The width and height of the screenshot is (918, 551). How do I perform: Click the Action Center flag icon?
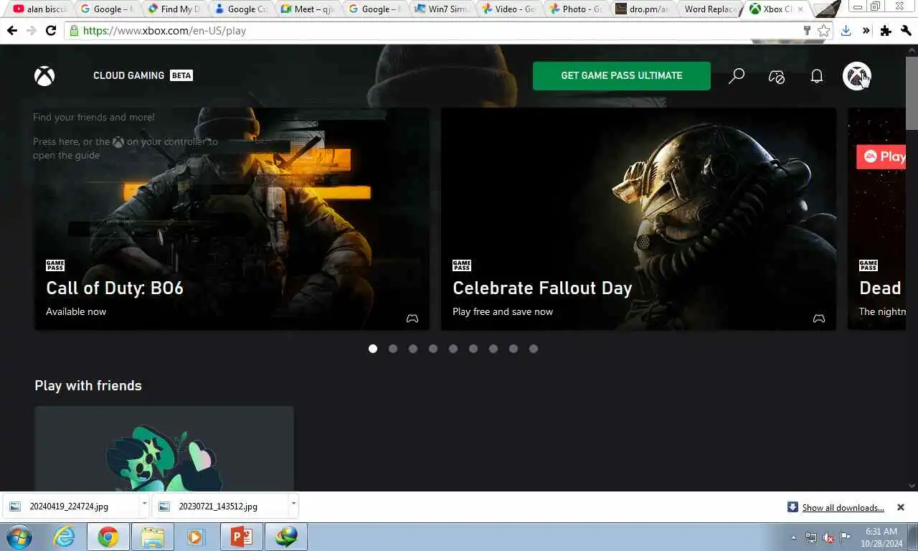(846, 537)
